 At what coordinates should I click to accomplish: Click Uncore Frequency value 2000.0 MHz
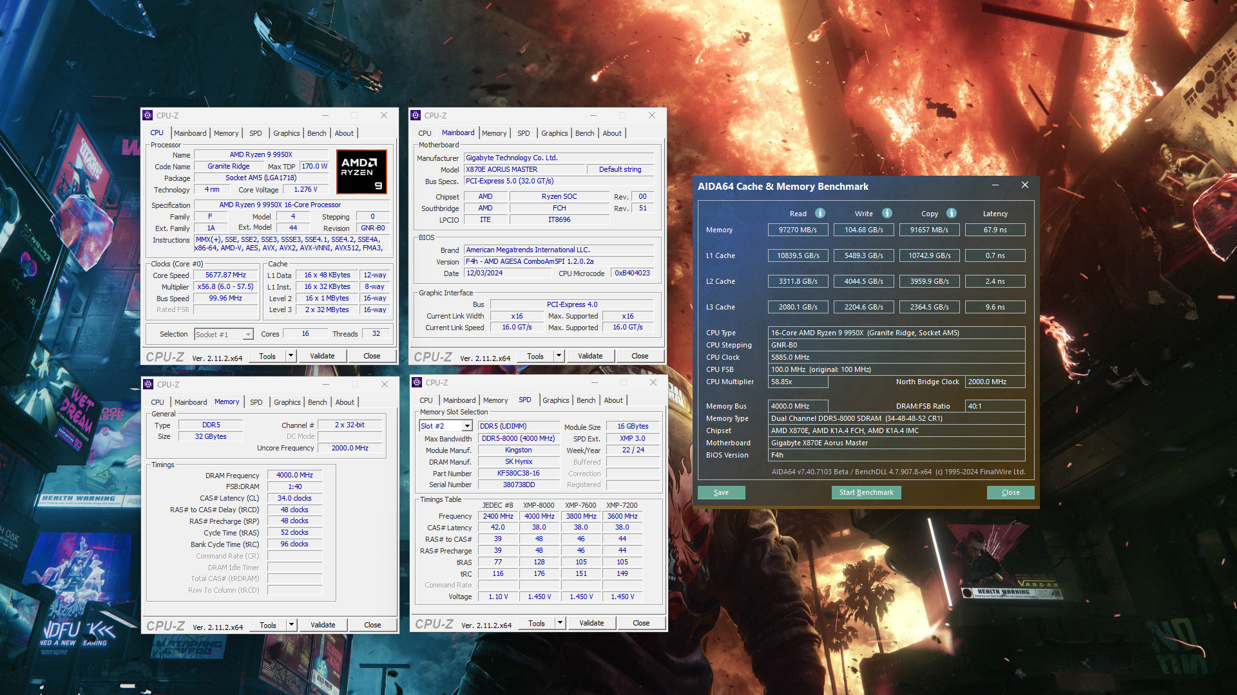[350, 448]
